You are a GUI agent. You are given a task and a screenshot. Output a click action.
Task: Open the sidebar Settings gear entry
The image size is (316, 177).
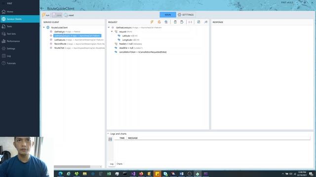[11, 49]
